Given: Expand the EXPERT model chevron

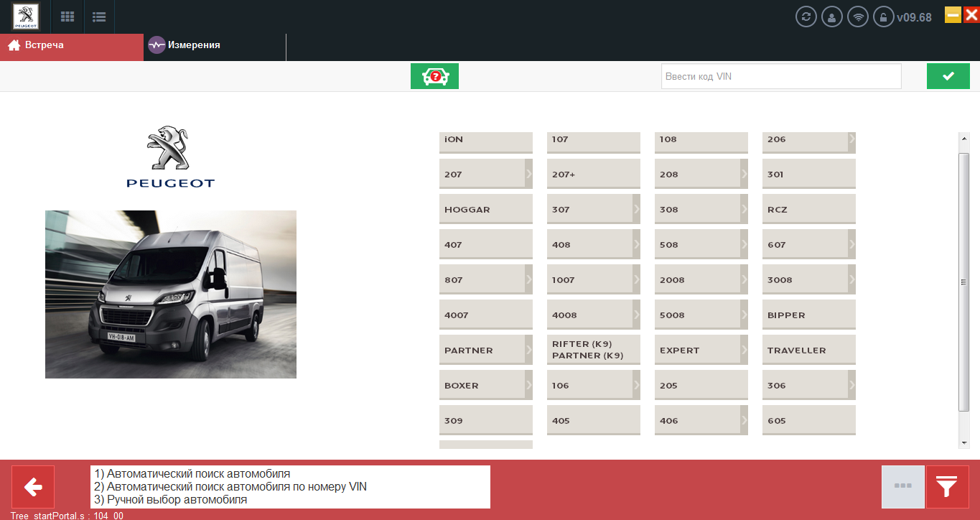Looking at the screenshot, I should 745,350.
